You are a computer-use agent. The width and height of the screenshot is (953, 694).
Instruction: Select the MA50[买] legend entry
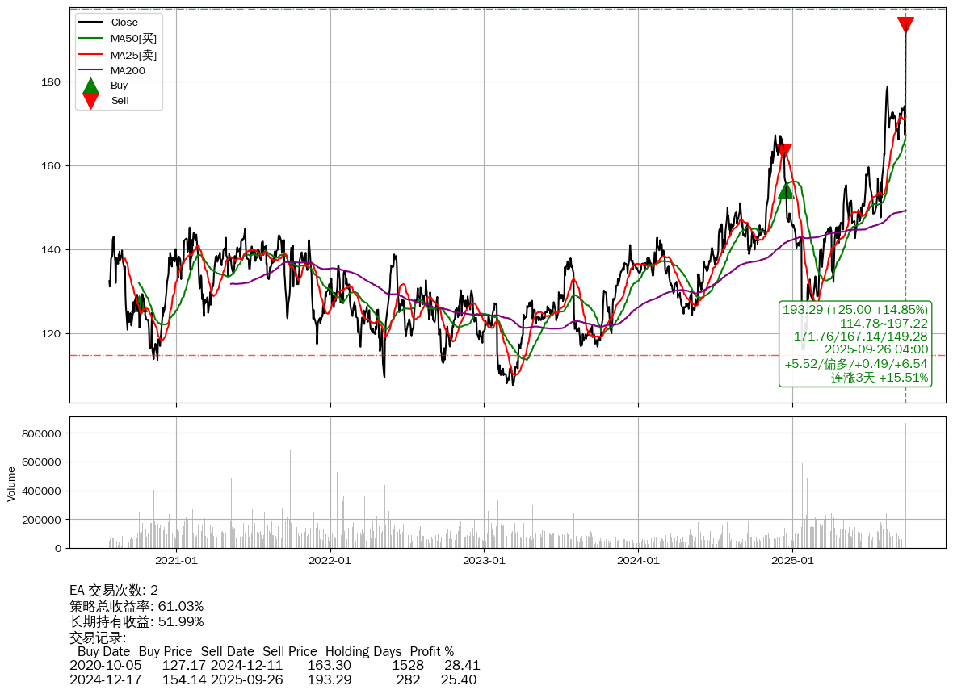point(133,39)
